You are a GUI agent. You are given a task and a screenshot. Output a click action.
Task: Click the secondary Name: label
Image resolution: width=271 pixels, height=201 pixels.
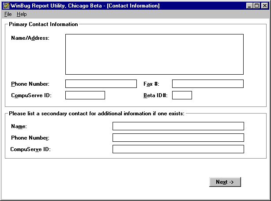pyautogui.click(x=19, y=126)
